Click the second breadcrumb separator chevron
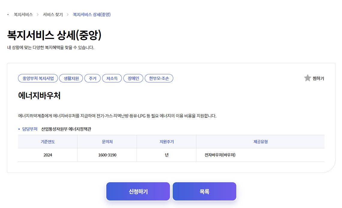The height and width of the screenshot is (208, 342). pyautogui.click(x=68, y=14)
